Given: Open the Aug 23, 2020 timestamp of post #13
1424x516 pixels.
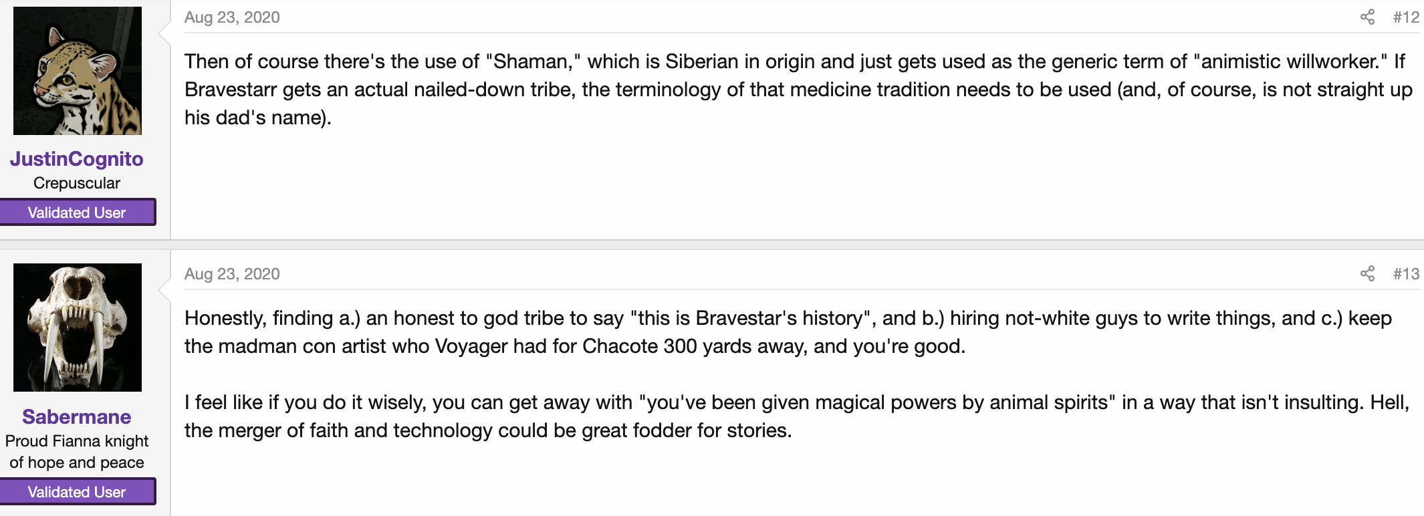Looking at the screenshot, I should click(232, 274).
